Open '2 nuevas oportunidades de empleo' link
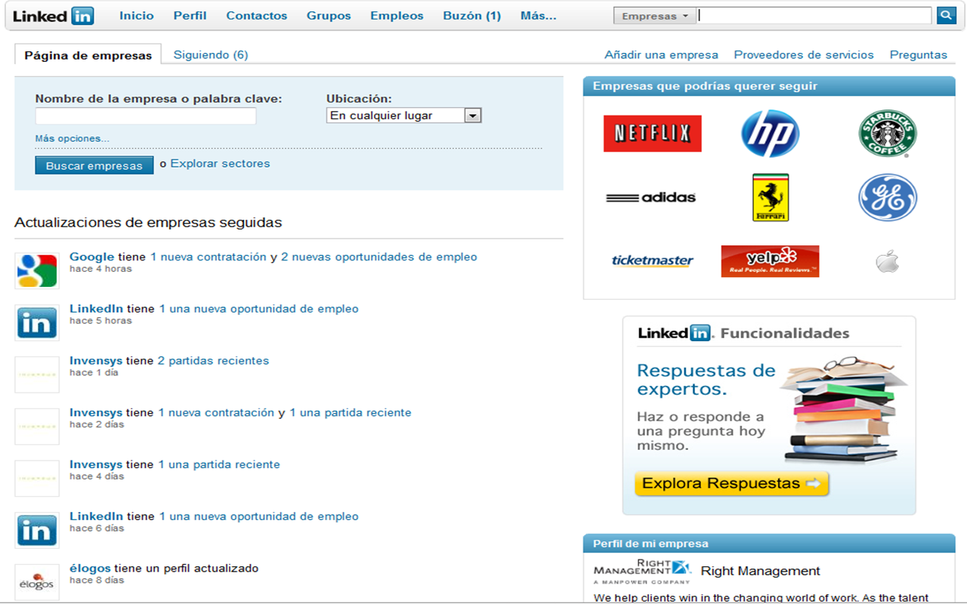 pyautogui.click(x=379, y=257)
